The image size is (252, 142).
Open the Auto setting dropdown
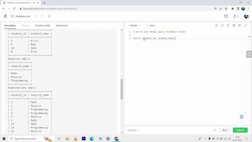(x=151, y=25)
